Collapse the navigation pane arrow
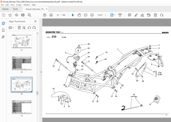 pos(41,72)
